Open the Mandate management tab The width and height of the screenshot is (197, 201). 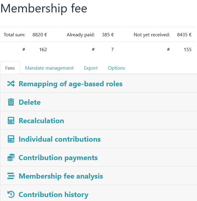coord(49,68)
